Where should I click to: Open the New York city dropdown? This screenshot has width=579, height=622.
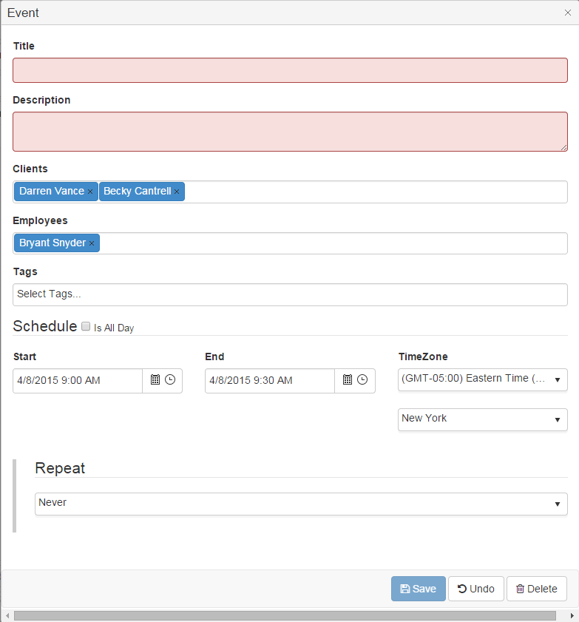483,419
